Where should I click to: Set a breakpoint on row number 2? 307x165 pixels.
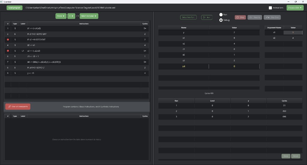pos(8,34)
